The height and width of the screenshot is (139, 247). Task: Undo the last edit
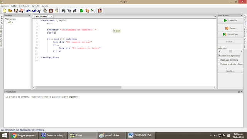point(28,11)
